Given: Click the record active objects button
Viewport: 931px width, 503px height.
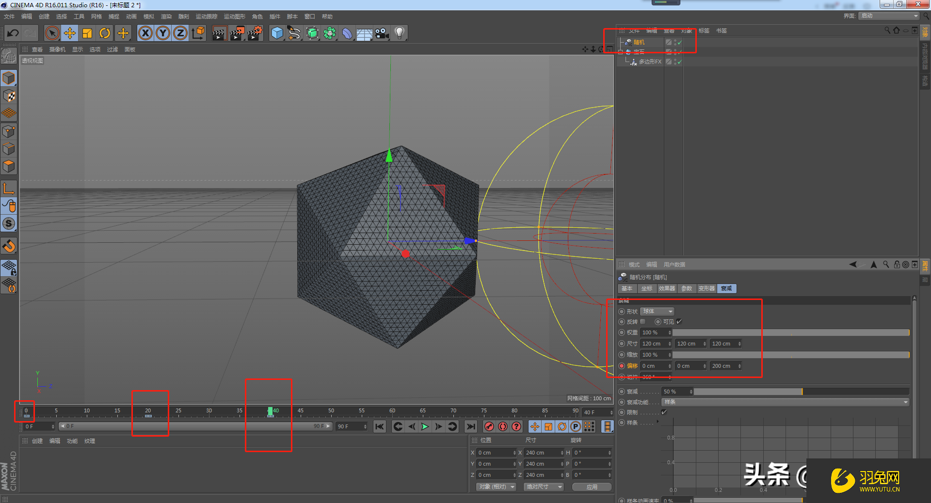Looking at the screenshot, I should (489, 426).
